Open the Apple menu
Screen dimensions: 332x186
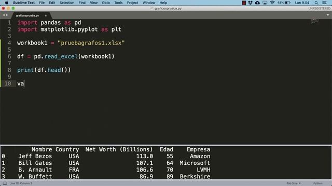(x=7, y=3)
